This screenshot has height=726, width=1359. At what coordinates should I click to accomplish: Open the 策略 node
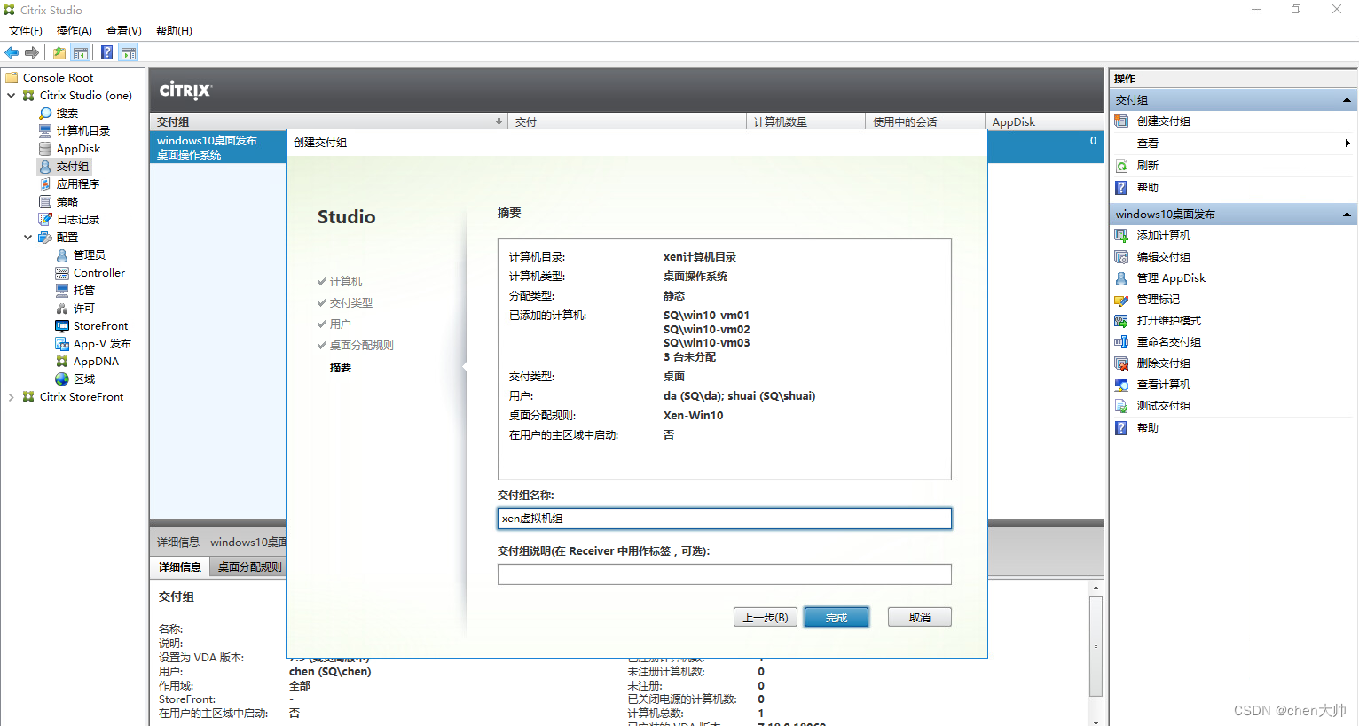click(67, 202)
